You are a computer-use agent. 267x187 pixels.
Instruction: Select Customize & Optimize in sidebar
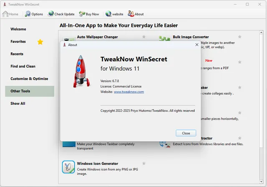[x=29, y=78]
